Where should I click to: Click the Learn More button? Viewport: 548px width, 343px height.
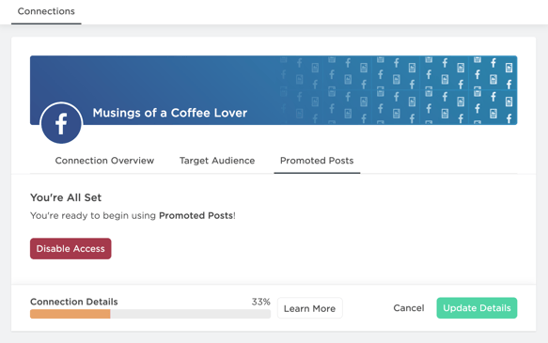click(x=309, y=308)
